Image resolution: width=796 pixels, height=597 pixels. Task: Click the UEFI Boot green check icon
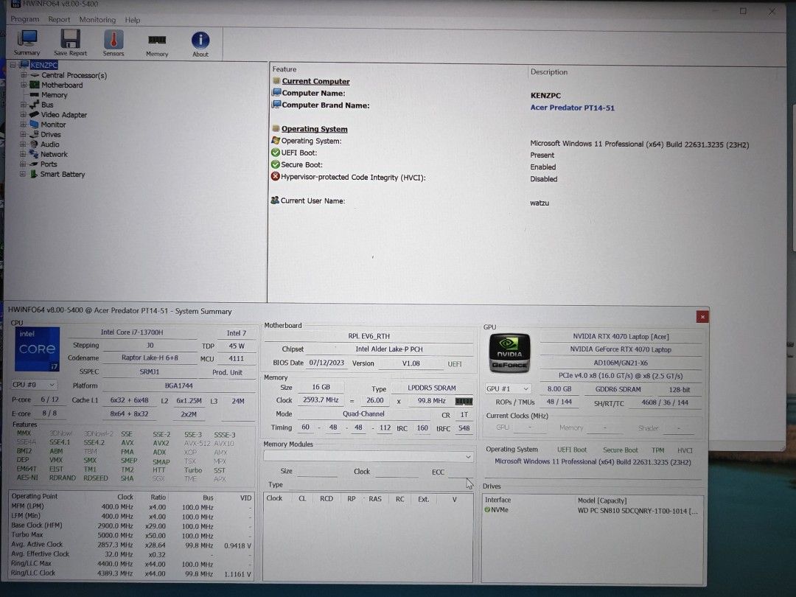[x=276, y=153]
